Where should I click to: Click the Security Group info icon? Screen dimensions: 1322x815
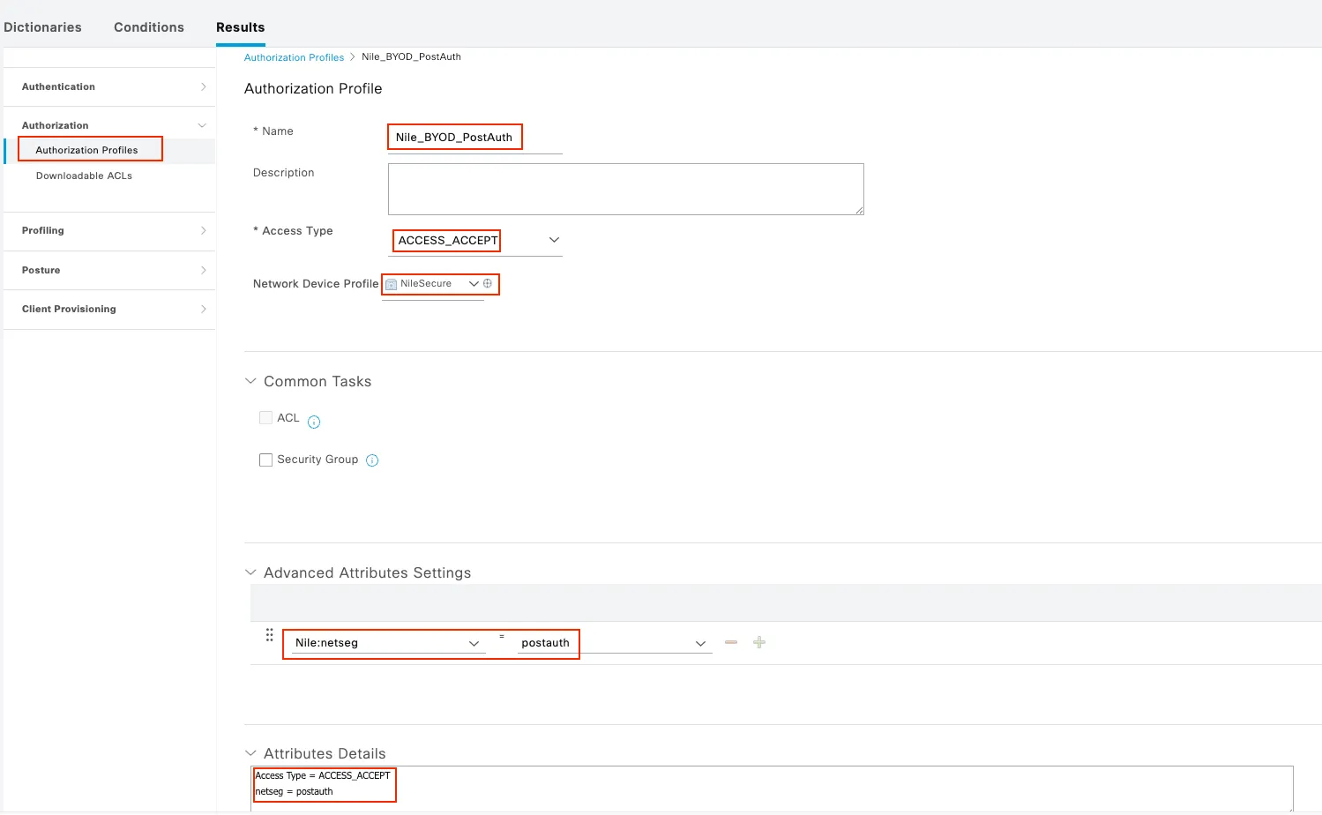click(372, 460)
